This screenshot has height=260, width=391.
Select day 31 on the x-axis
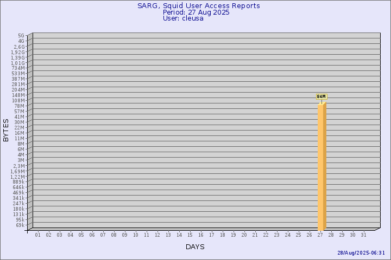pyautogui.click(x=364, y=235)
